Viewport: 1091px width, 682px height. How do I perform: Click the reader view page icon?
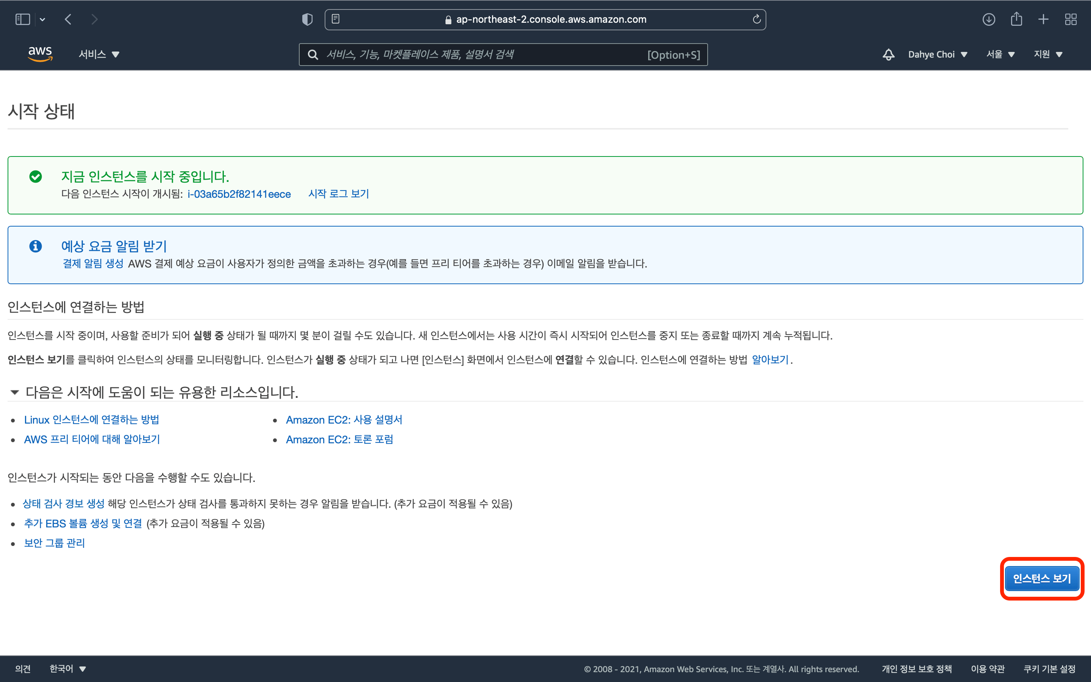335,19
